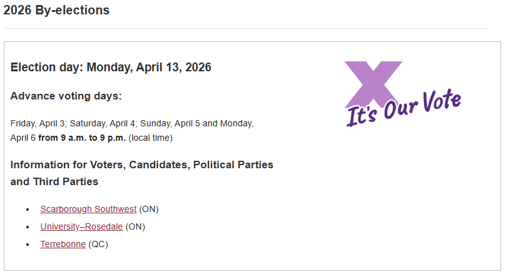Click the Election day April 13 heading
The height and width of the screenshot is (279, 508).
pos(111,68)
